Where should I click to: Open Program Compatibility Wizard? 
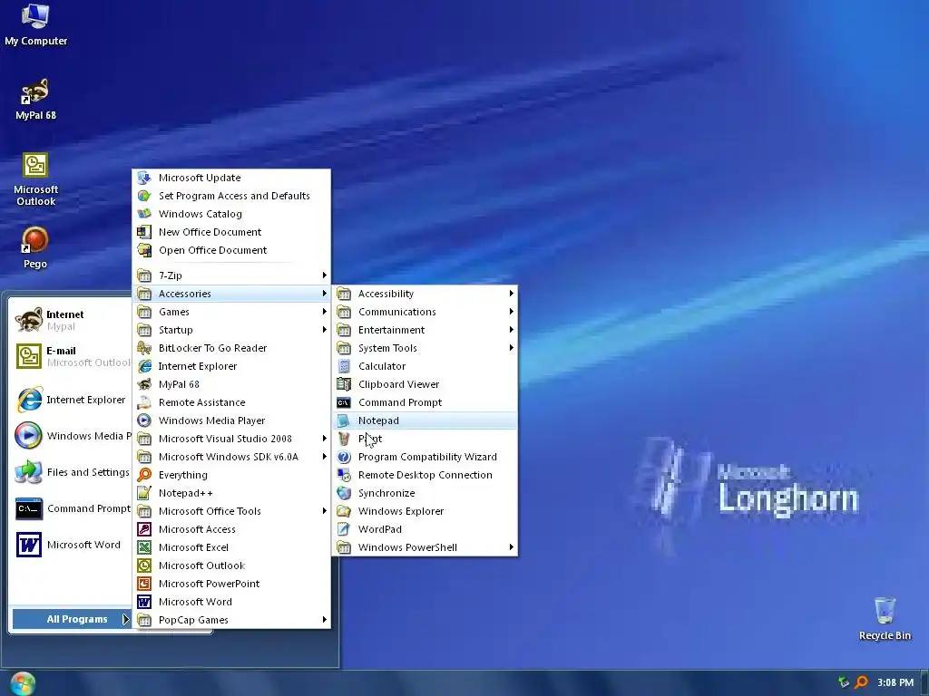coord(425,457)
